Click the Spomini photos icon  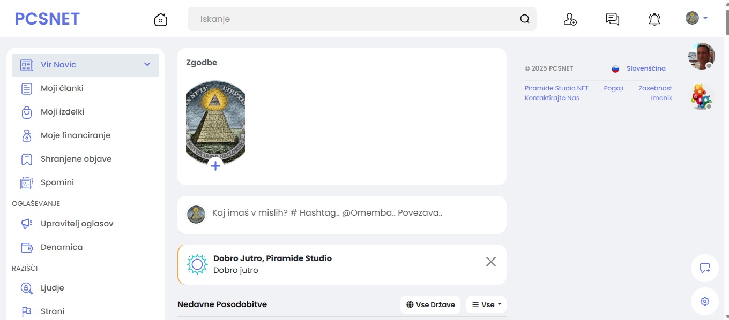coord(27,183)
